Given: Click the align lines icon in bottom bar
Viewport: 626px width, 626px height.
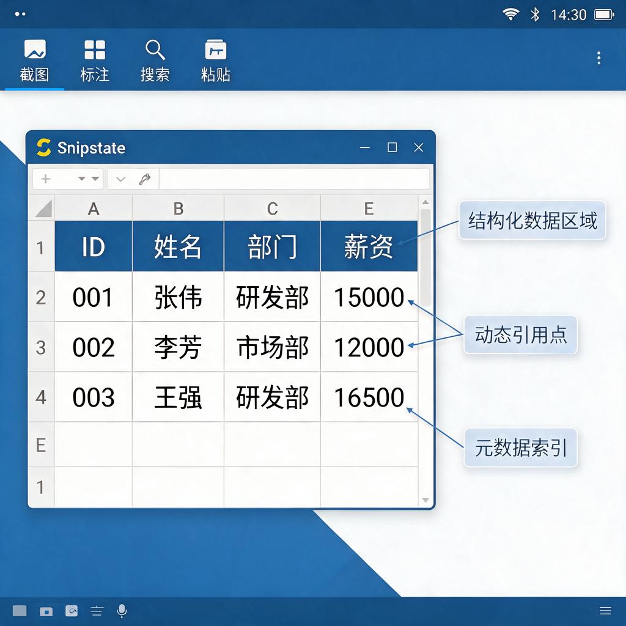Looking at the screenshot, I should (97, 611).
